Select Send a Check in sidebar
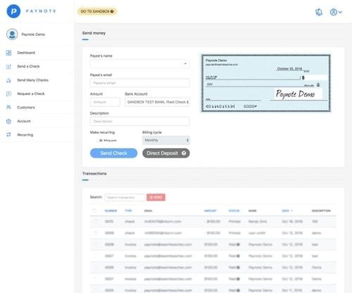The image size is (352, 293). [28, 66]
